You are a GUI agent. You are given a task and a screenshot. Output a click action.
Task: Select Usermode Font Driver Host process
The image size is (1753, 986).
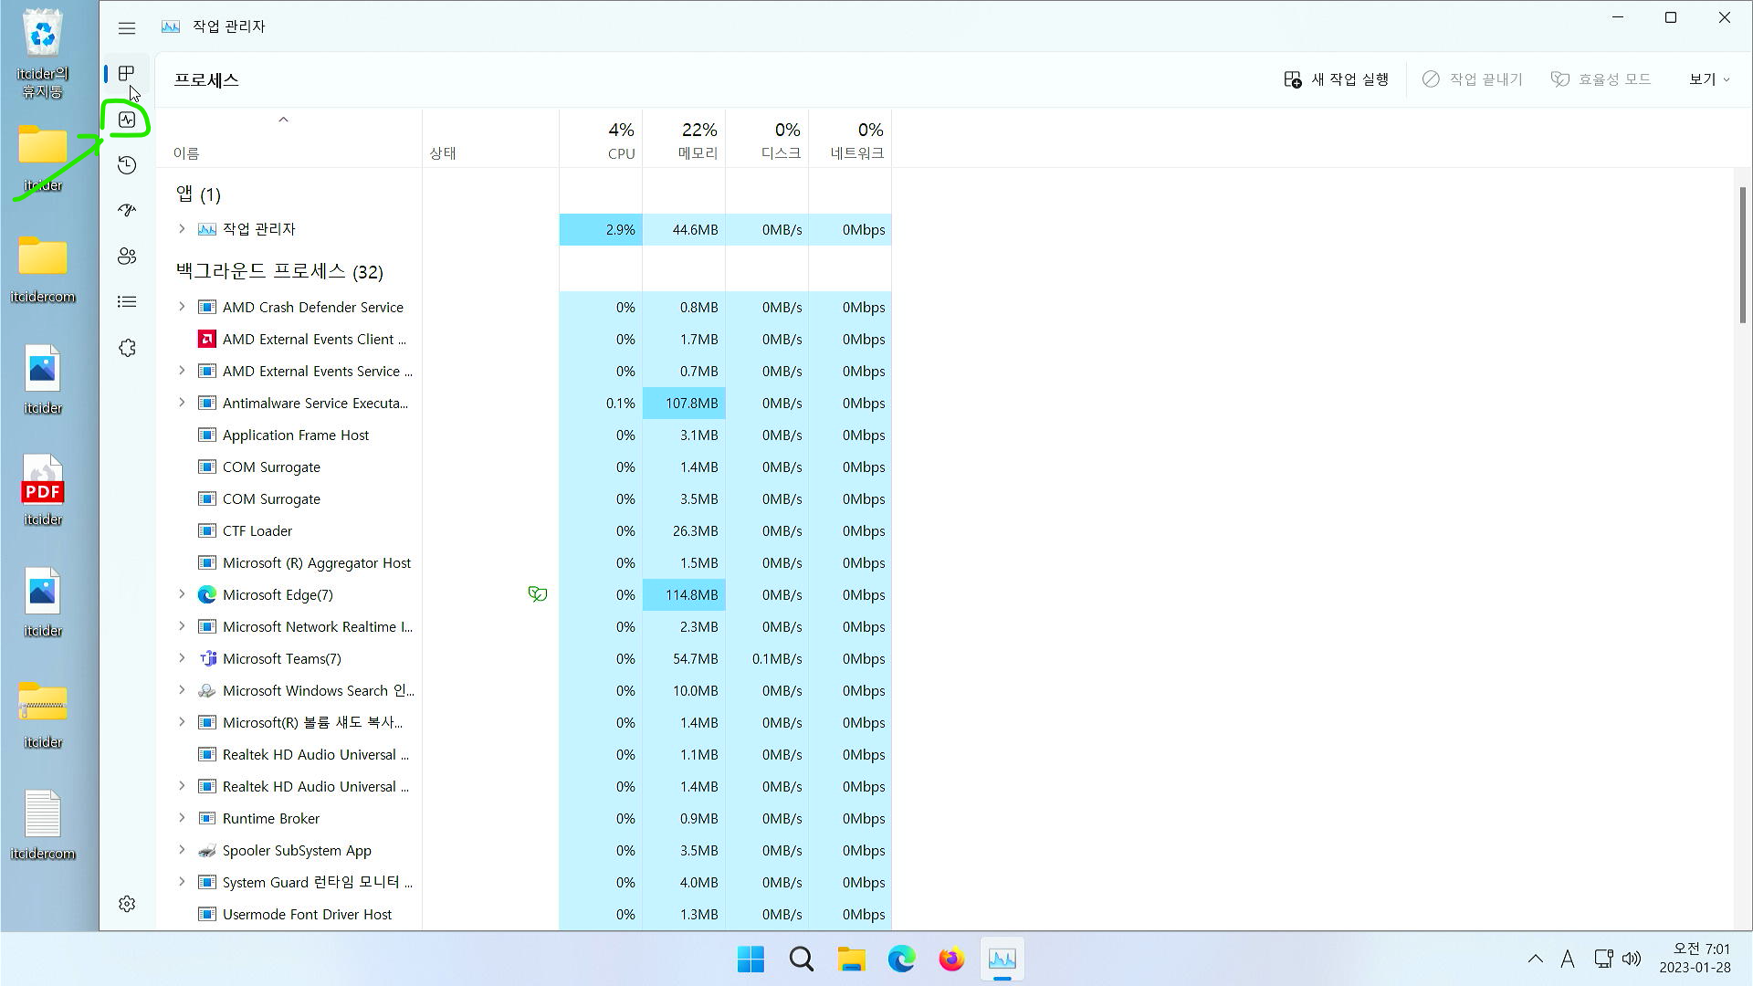tap(307, 914)
